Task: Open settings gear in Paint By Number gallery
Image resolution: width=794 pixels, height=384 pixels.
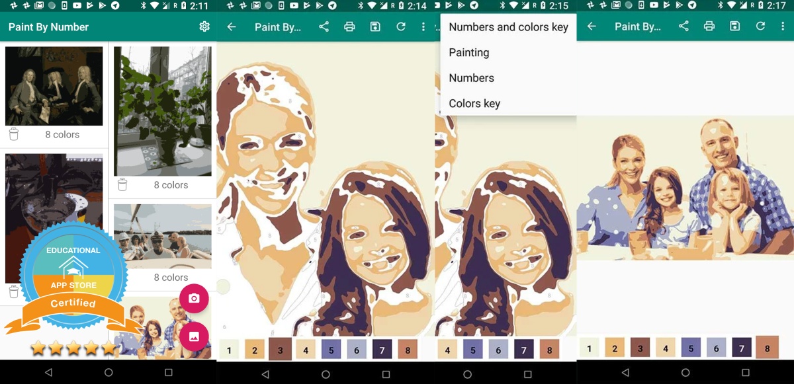Action: click(204, 26)
